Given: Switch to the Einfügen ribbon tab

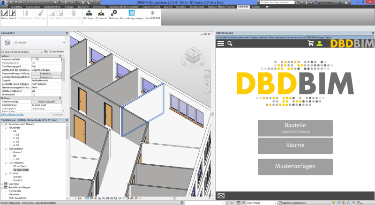Looking at the screenshot, I should pyautogui.click(x=69, y=7).
